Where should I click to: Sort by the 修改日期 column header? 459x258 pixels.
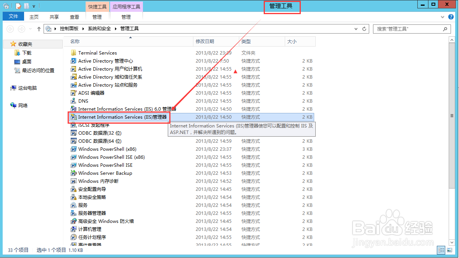click(216, 41)
